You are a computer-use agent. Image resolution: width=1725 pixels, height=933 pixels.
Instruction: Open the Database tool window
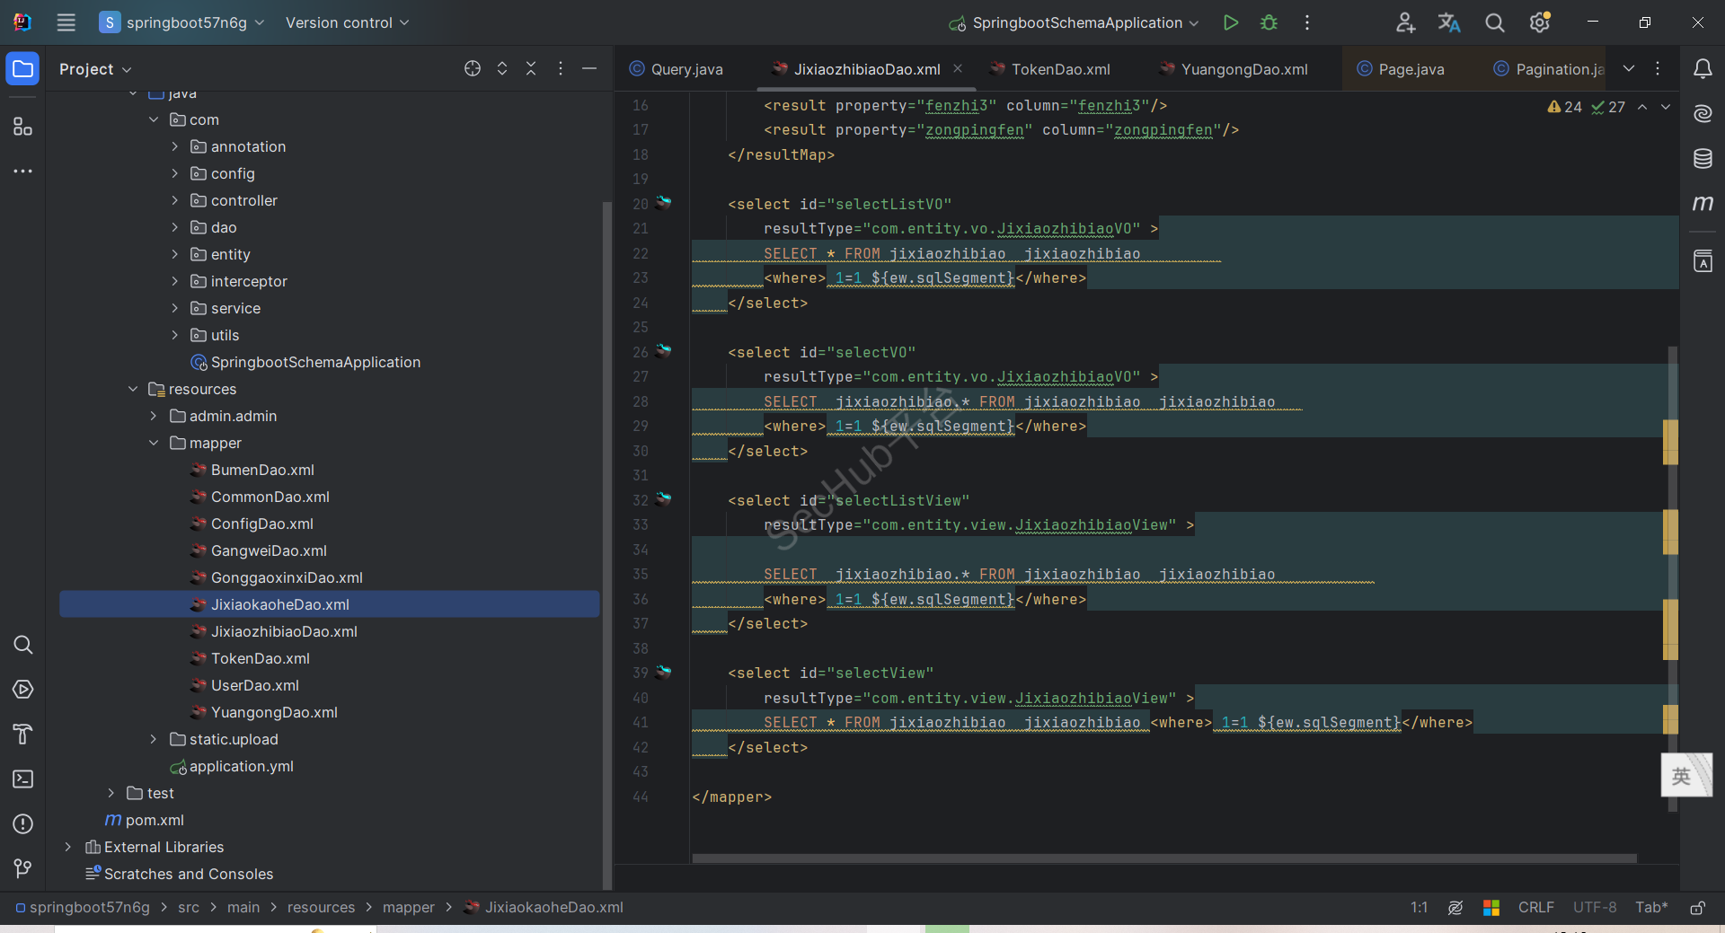[x=1703, y=159]
